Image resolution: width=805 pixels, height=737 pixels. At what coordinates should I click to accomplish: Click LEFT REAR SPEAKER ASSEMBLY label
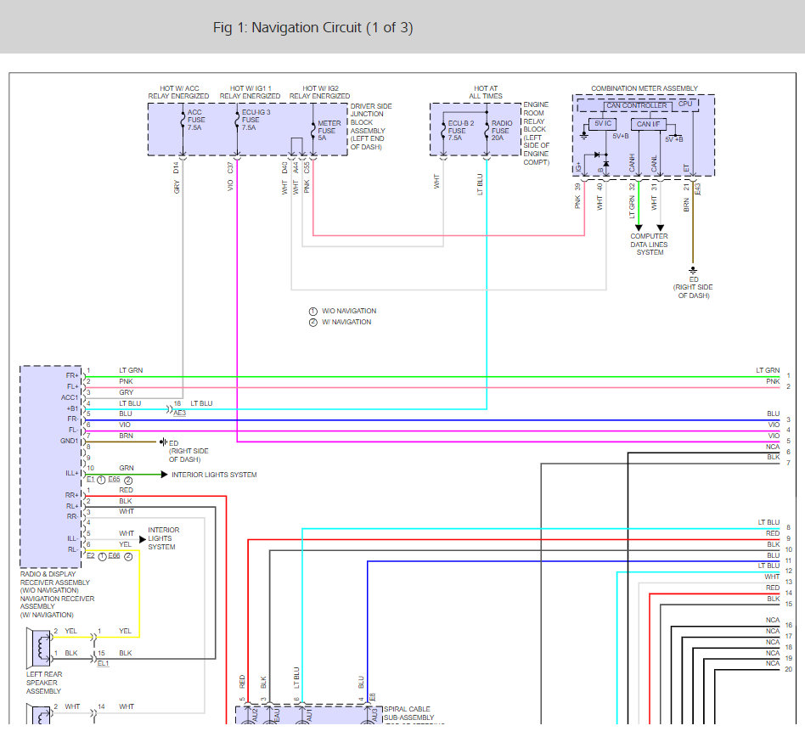pos(44,683)
